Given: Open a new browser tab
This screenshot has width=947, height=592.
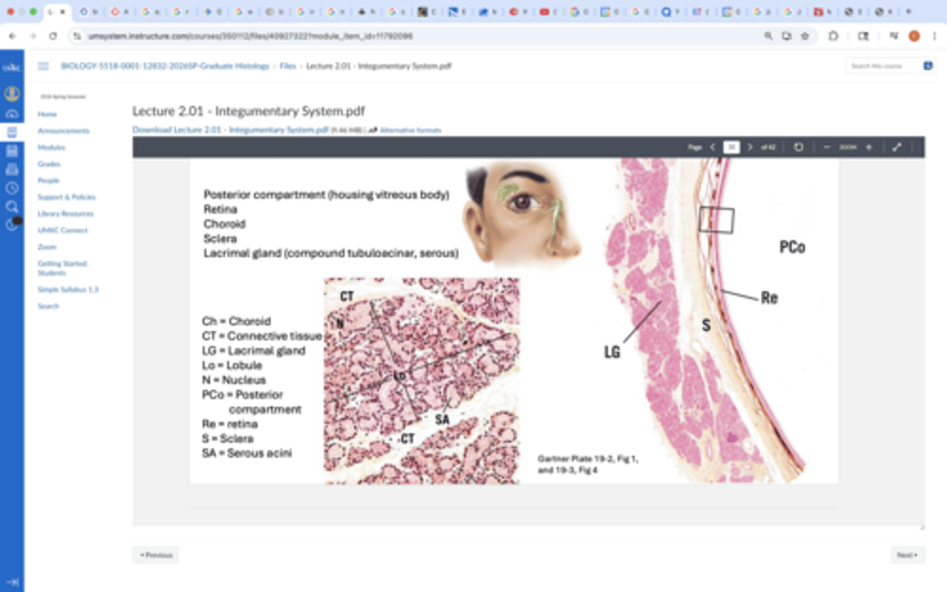Looking at the screenshot, I should (909, 11).
